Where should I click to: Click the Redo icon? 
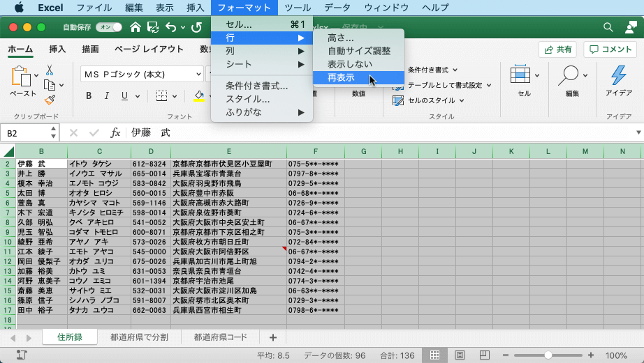(197, 27)
